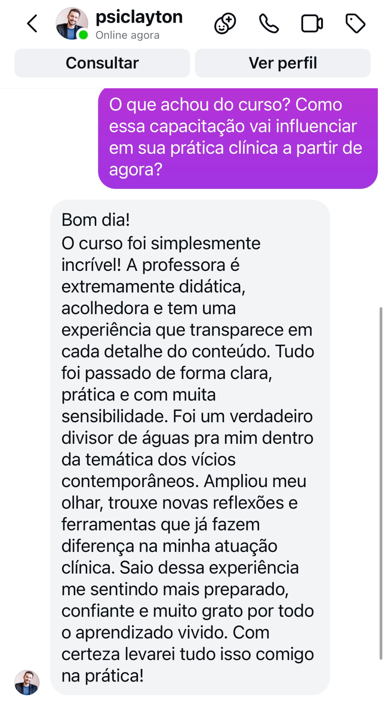The height and width of the screenshot is (712, 385).
Task: Tap the psiclayton username title
Action: (139, 17)
